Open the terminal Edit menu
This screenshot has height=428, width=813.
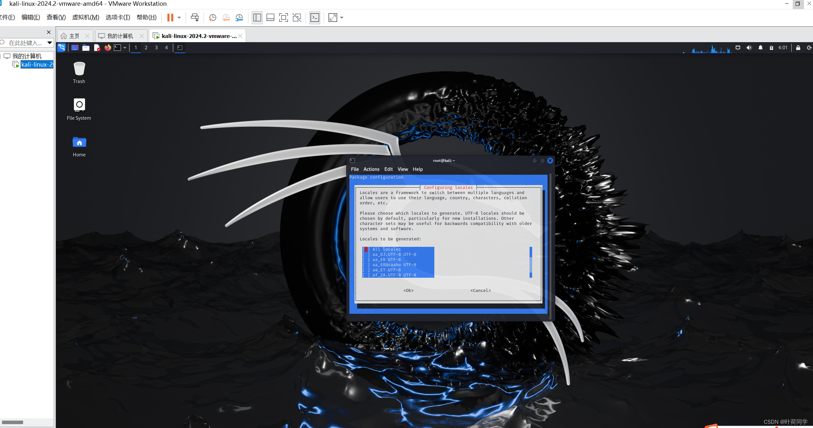click(x=388, y=169)
